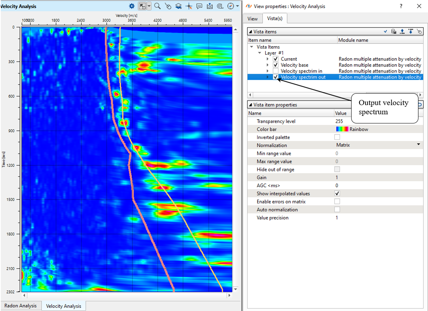This screenshot has width=428, height=311.
Task: Activate the crosshair cursor picker tool
Action: 189,6
